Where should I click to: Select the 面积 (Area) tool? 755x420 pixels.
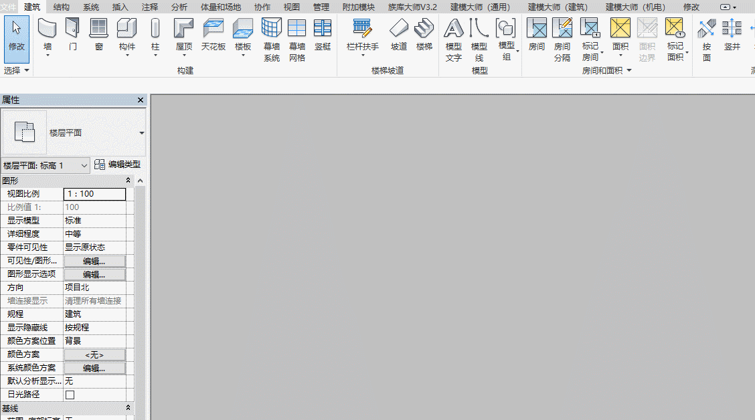click(620, 37)
